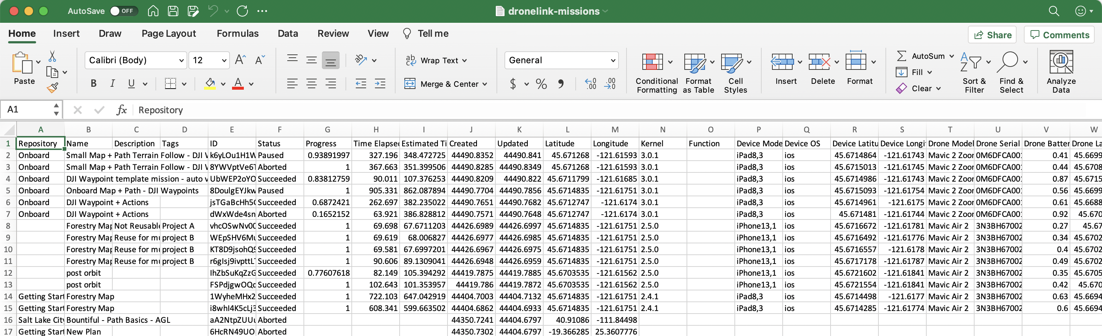
Task: Click the Home icon in title bar
Action: click(153, 11)
